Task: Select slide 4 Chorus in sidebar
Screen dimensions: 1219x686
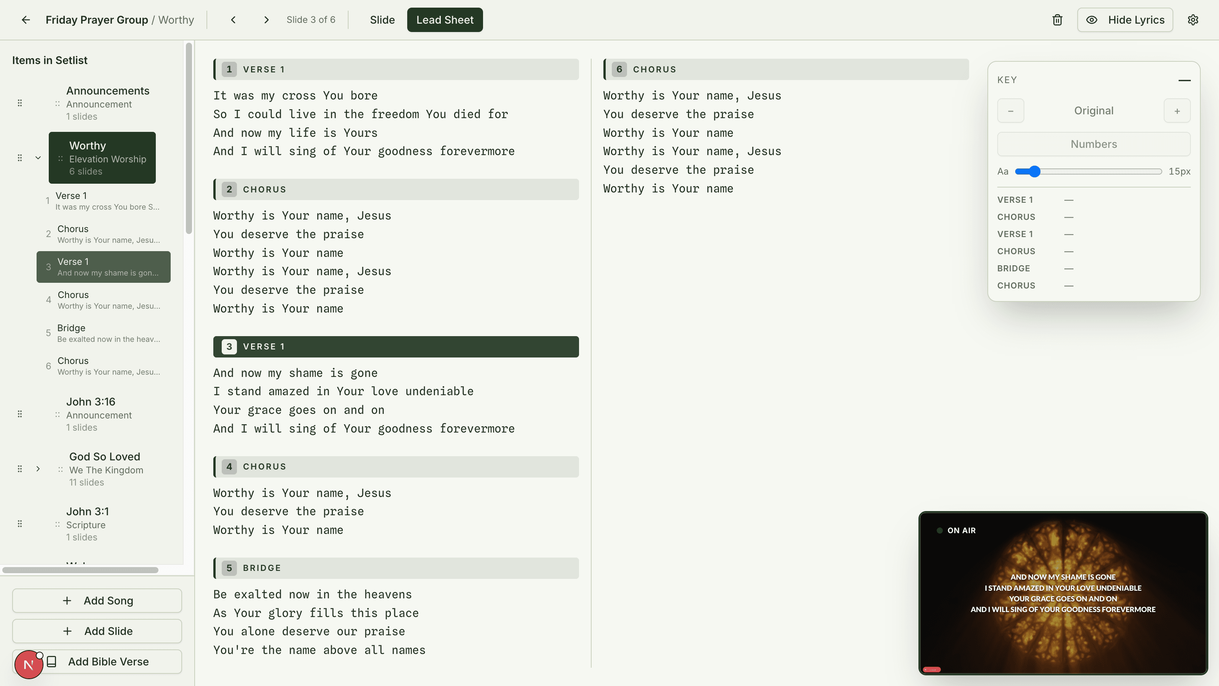Action: 103,300
